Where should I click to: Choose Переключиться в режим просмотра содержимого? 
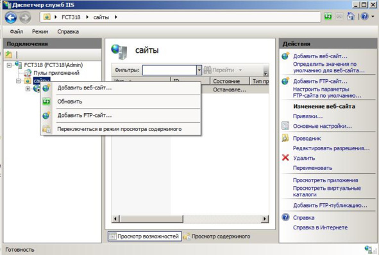click(x=121, y=129)
